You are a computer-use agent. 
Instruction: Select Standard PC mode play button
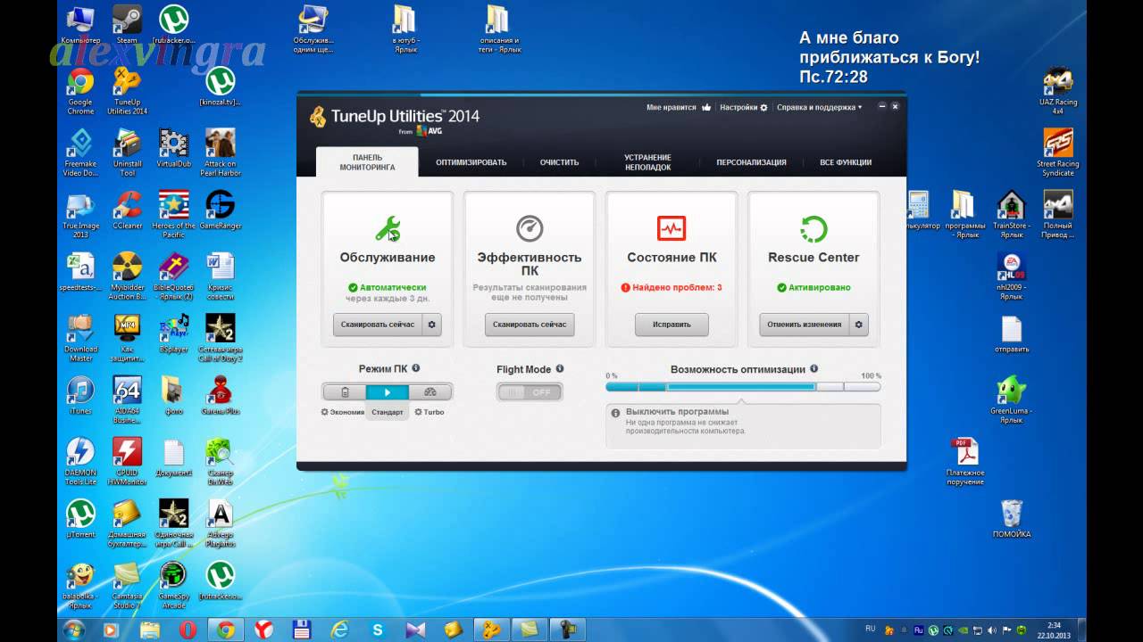(388, 391)
